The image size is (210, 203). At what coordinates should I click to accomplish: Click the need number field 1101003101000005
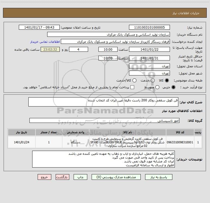(149, 28)
